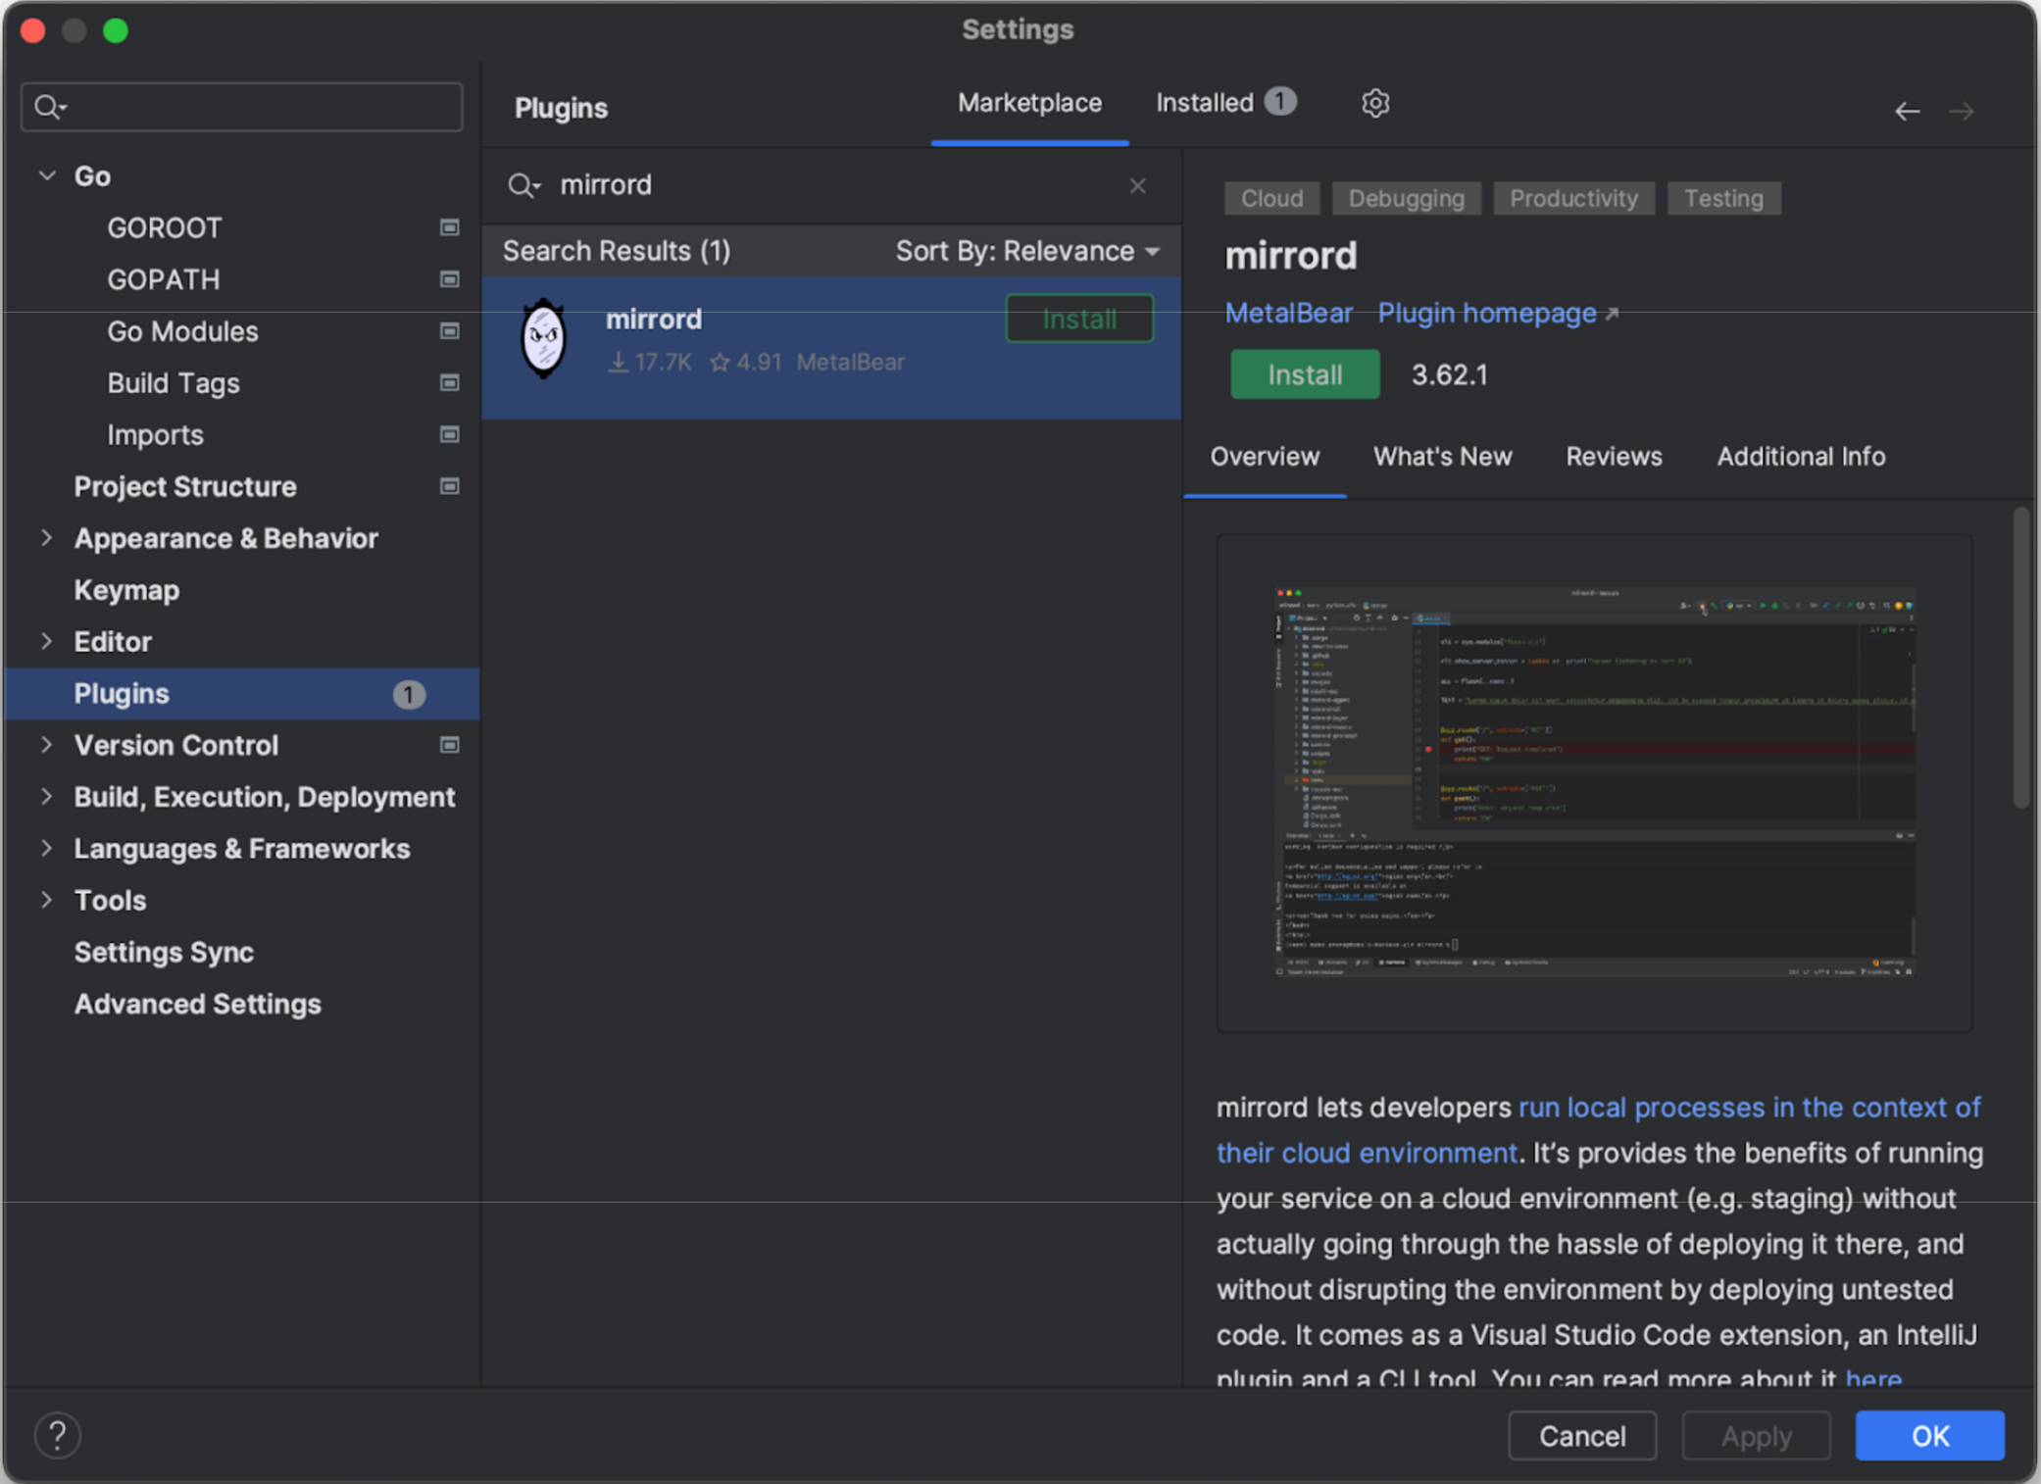Image resolution: width=2041 pixels, height=1484 pixels.
Task: Click the back navigation arrow
Action: coord(1907,112)
